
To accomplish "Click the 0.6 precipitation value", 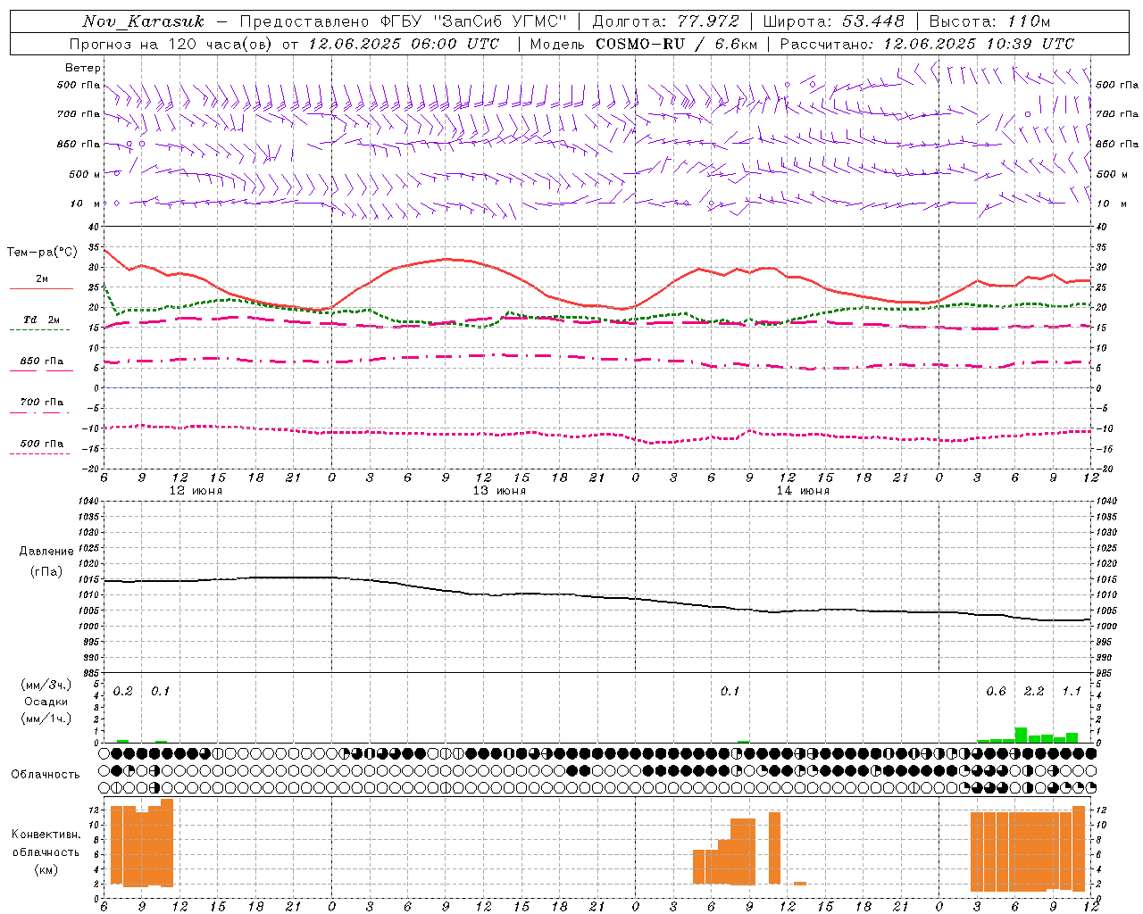I will click(x=996, y=692).
